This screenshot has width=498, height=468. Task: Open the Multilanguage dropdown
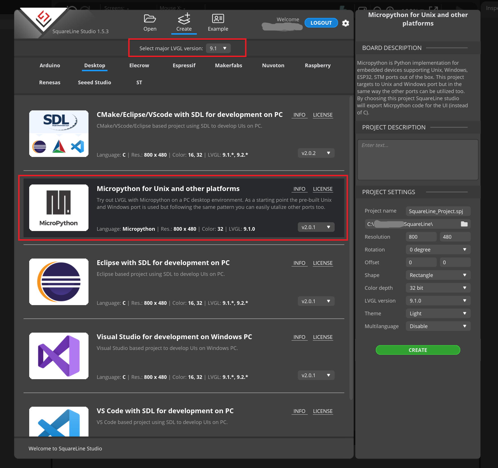click(438, 326)
